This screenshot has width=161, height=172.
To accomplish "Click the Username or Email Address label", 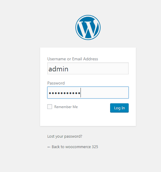I will click(x=73, y=59).
